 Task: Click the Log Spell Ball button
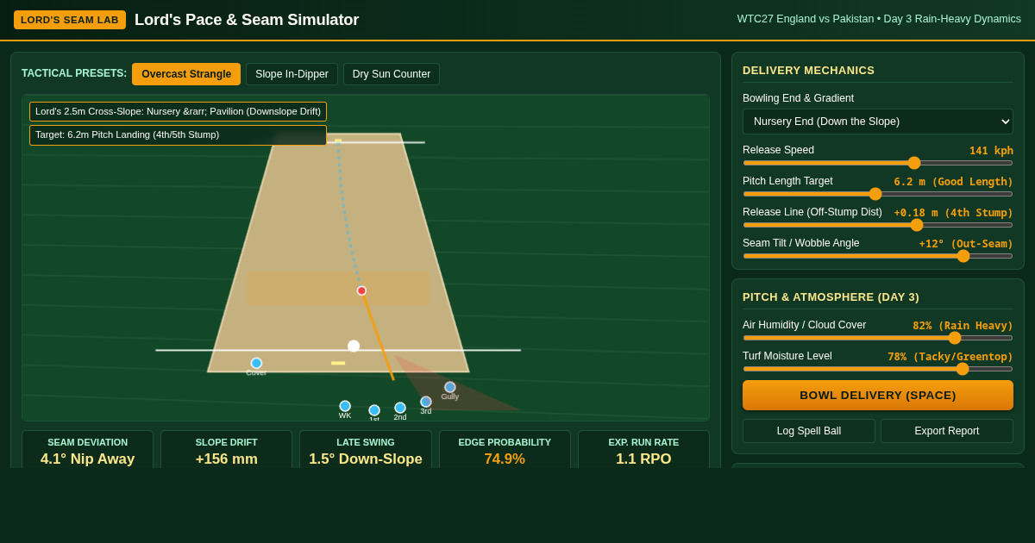(809, 431)
